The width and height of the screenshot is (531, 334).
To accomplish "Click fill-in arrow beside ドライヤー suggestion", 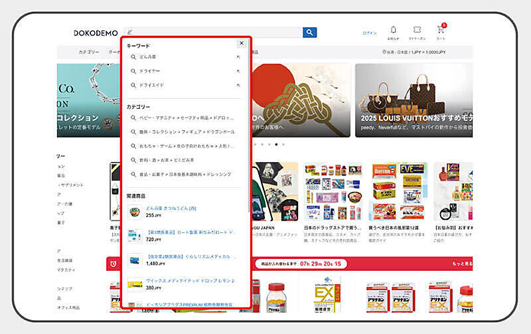I will coord(238,71).
